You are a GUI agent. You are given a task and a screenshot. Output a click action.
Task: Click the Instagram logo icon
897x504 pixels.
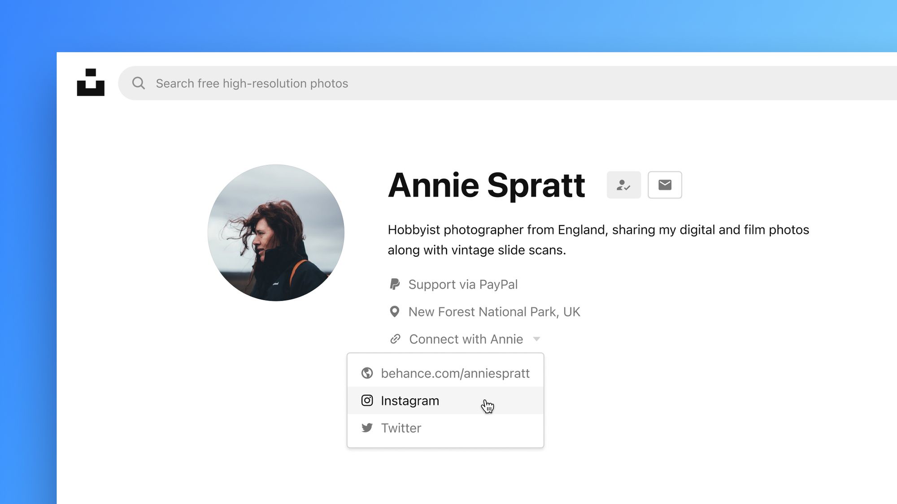(367, 400)
